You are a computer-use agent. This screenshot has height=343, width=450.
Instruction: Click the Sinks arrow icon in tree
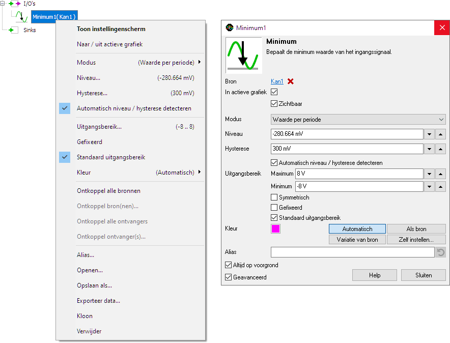tap(13, 30)
